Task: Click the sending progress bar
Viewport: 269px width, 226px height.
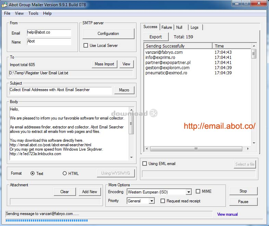Action: click(134, 221)
